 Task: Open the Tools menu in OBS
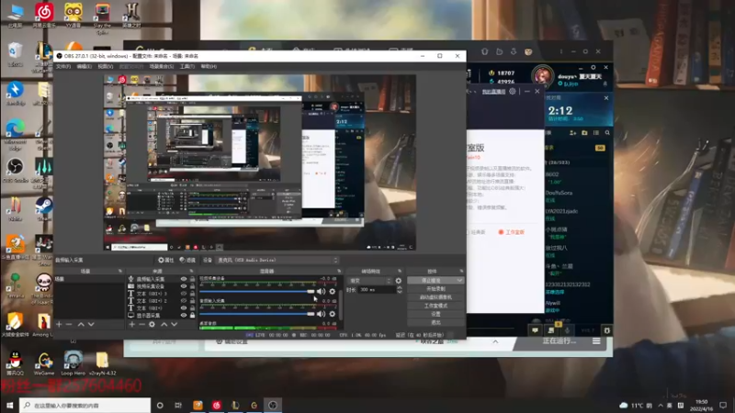(x=187, y=66)
